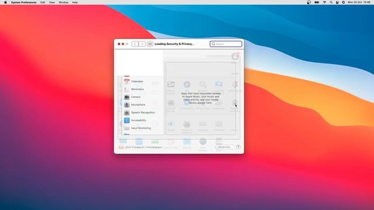Show all preferences via grid button

pos(150,44)
